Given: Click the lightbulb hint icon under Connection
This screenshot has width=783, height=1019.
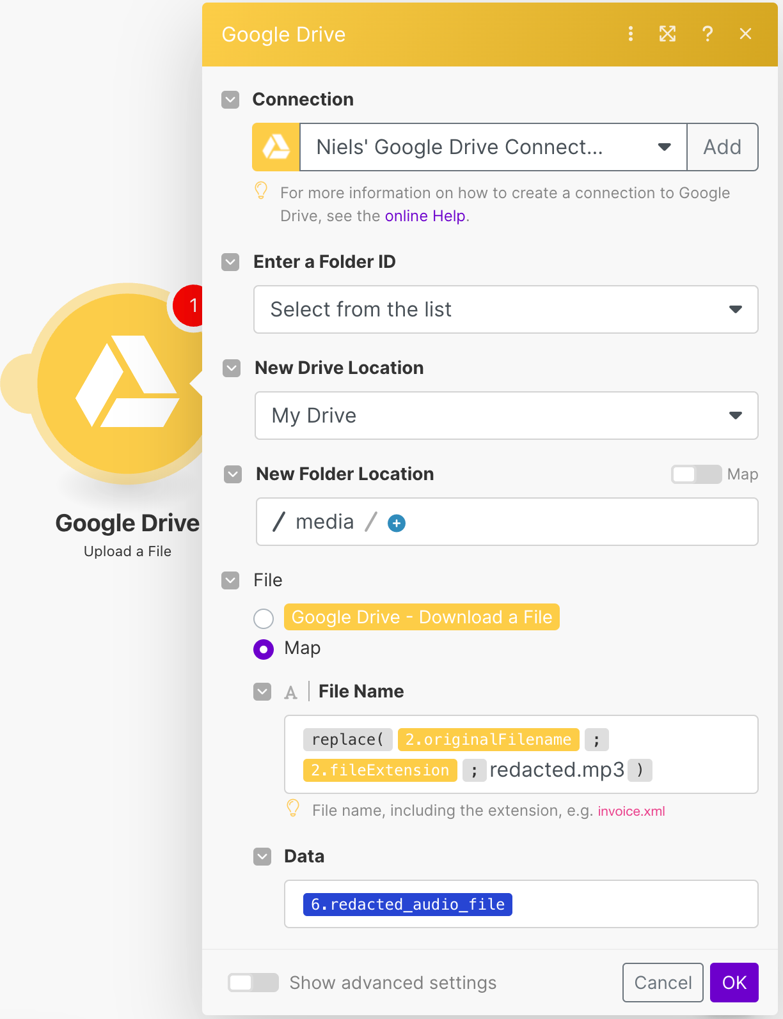Looking at the screenshot, I should (261, 191).
